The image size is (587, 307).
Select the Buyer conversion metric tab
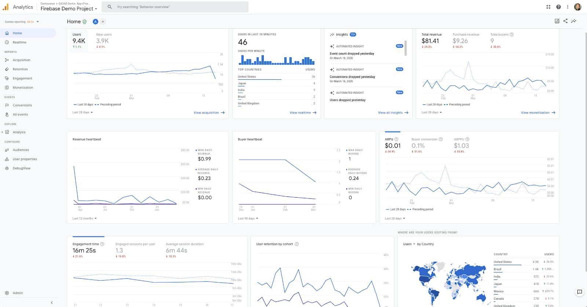(427, 145)
